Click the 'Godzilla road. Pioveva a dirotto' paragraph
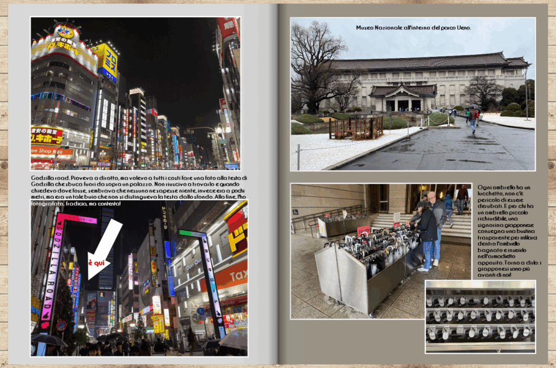This screenshot has width=556, height=368. pyautogui.click(x=139, y=190)
